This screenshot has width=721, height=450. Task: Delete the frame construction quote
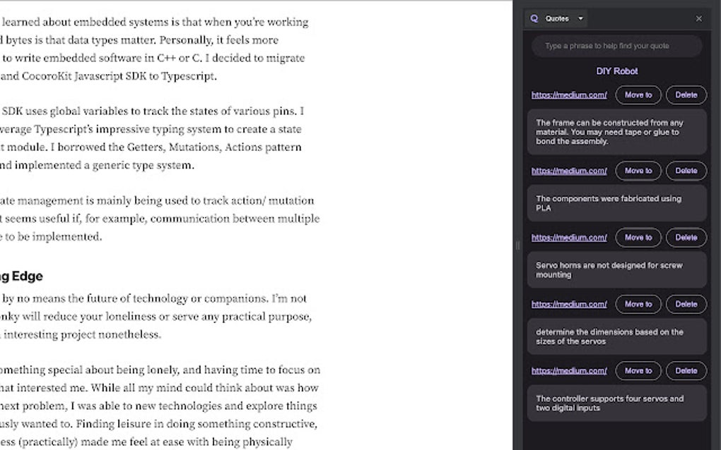point(686,95)
